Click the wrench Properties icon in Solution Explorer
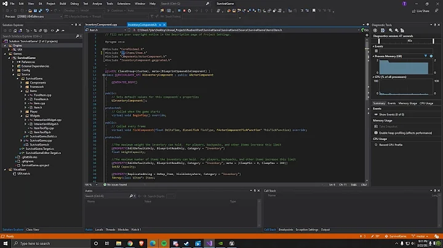The width and height of the screenshot is (443, 248). tap(57, 31)
